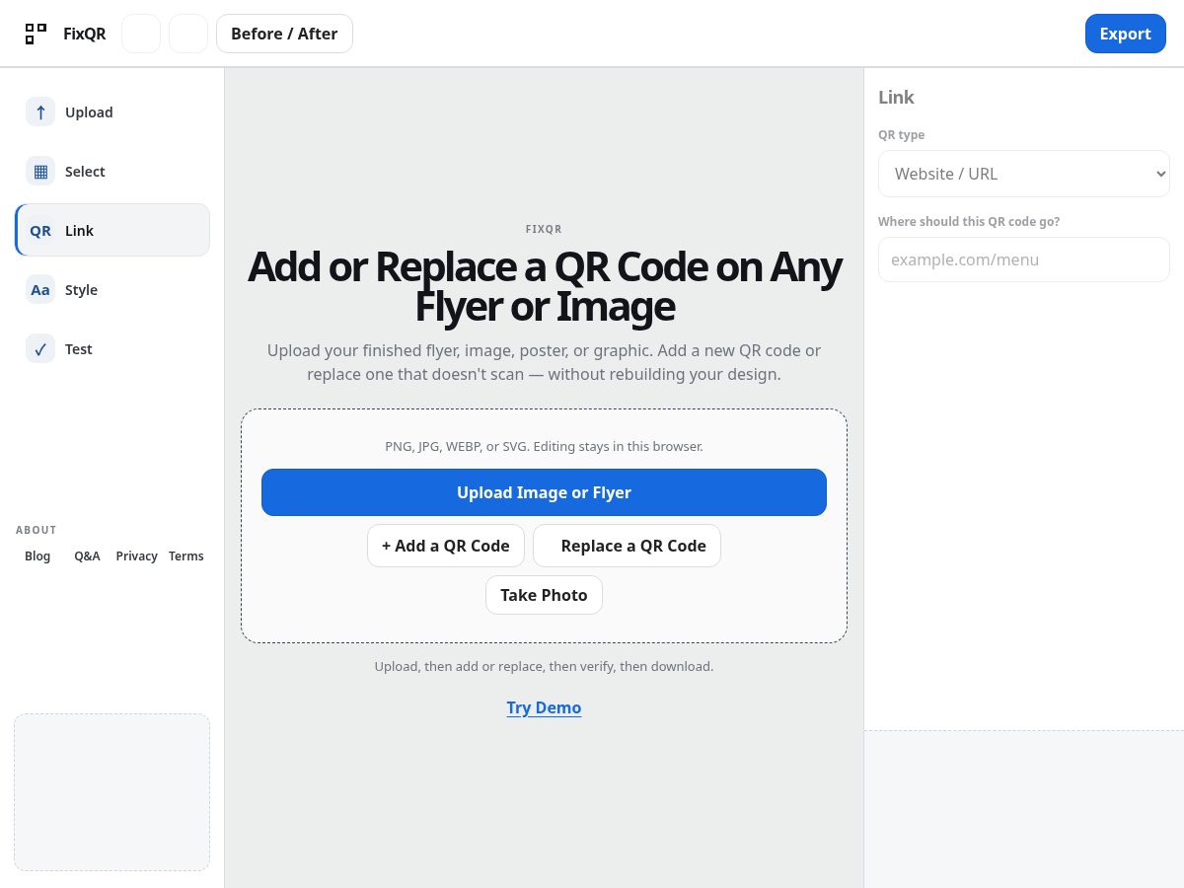1184x888 pixels.
Task: Open the Blog link
Action: 37,556
